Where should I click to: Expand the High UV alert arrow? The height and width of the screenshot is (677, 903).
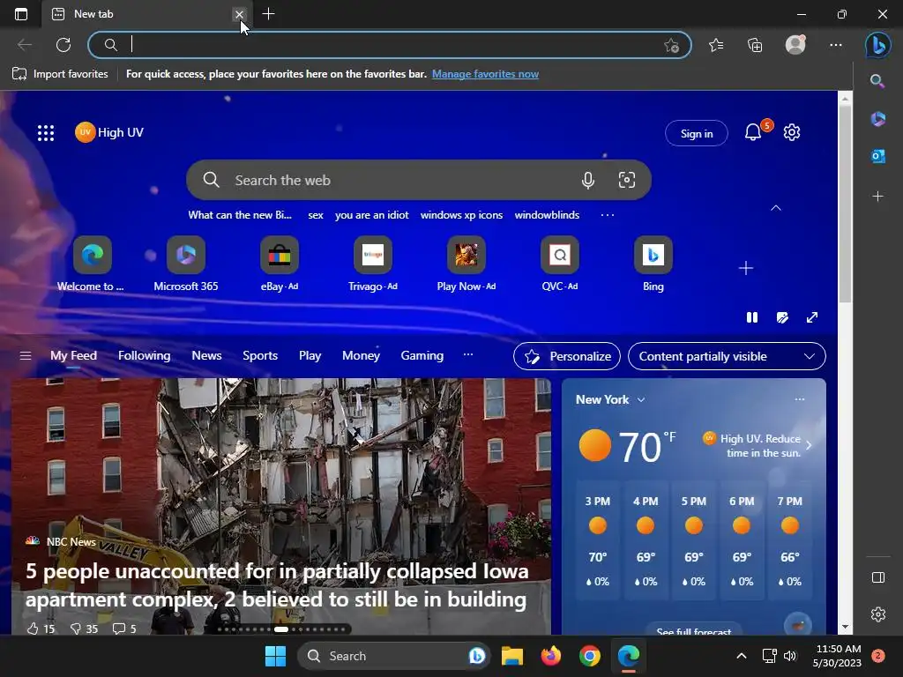click(810, 445)
